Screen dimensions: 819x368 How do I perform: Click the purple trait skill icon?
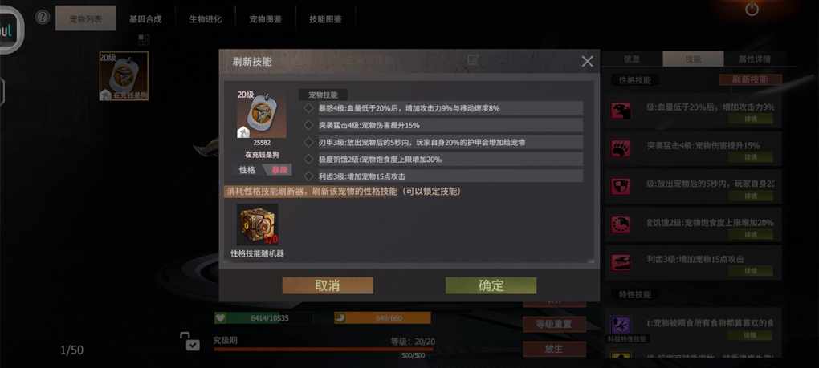tap(621, 326)
